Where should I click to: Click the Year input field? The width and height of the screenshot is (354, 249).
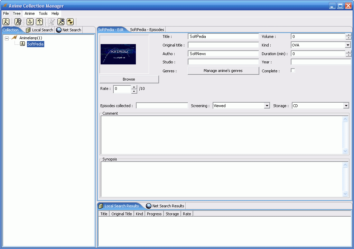321,62
